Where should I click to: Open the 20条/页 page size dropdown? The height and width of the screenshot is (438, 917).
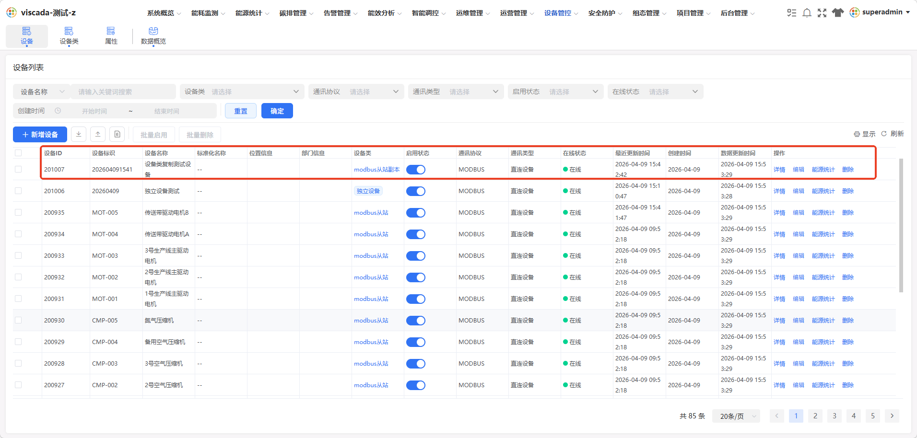[736, 416]
